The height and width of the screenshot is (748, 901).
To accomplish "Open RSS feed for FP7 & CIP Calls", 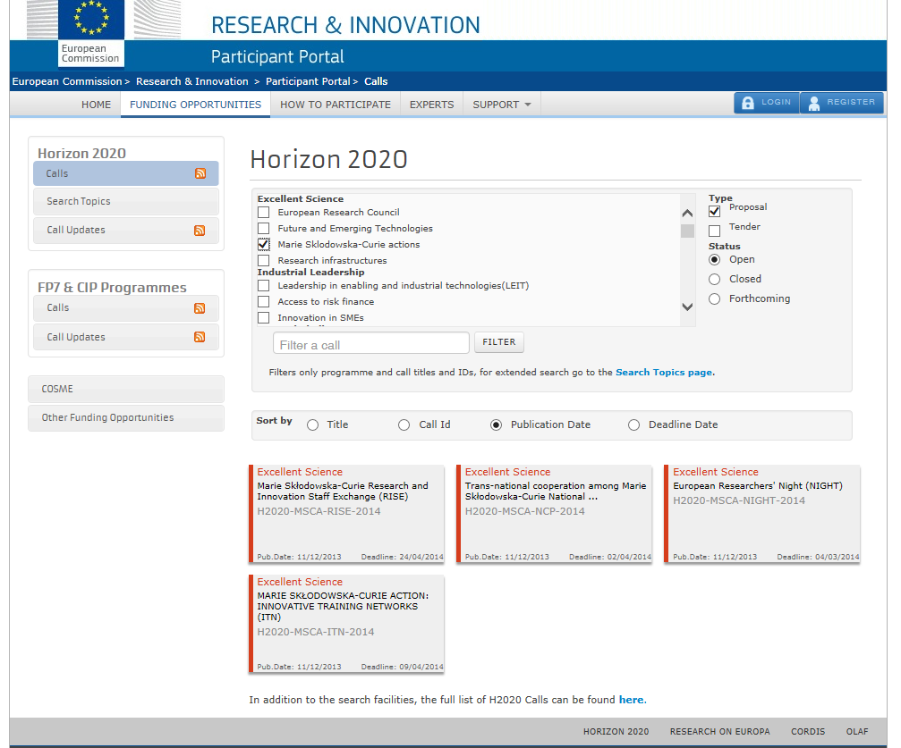I will pyautogui.click(x=200, y=308).
